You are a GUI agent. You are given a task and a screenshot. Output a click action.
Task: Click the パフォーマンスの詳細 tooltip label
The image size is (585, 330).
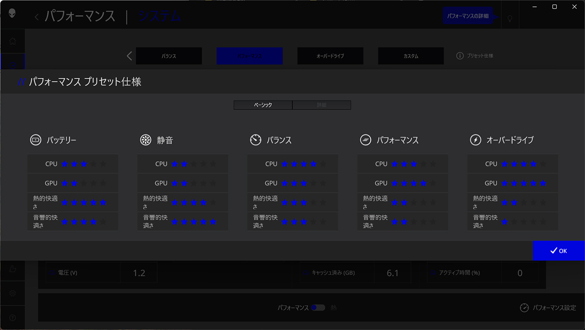click(468, 16)
